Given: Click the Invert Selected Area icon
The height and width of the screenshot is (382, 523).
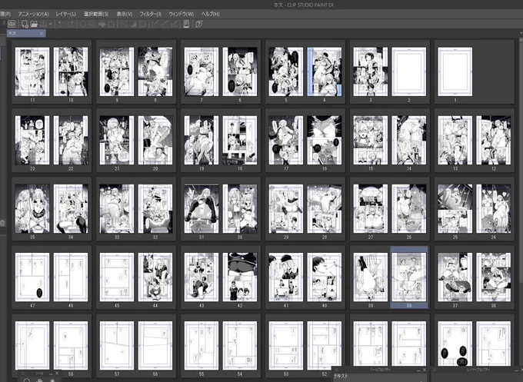Looking at the screenshot, I should pyautogui.click(x=133, y=24).
